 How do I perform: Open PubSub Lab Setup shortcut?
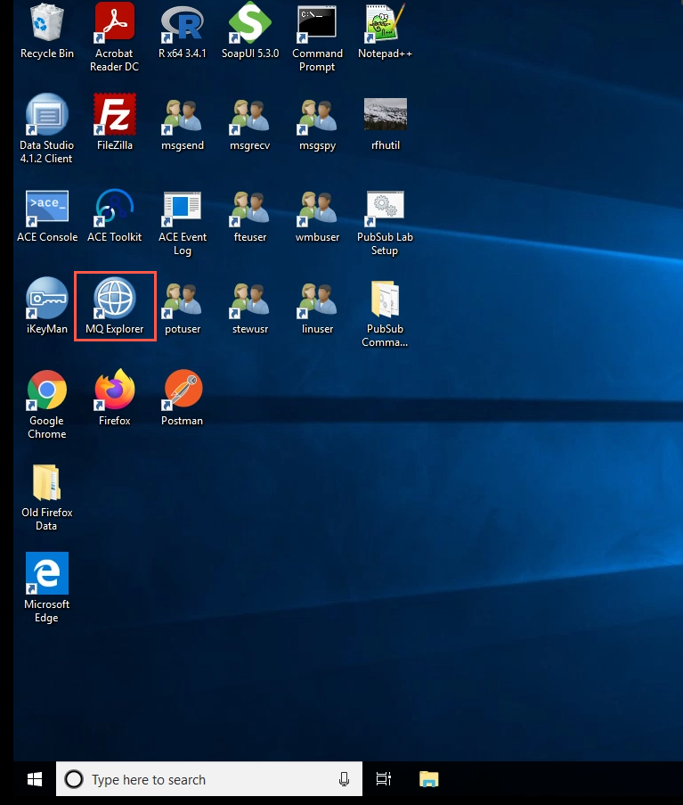tap(385, 223)
